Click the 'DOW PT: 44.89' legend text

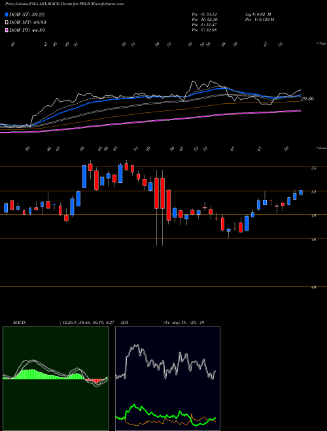(27, 30)
